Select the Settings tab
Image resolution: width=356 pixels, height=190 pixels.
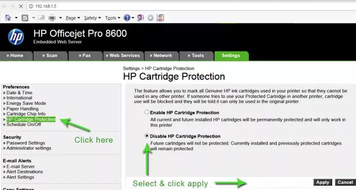click(231, 56)
